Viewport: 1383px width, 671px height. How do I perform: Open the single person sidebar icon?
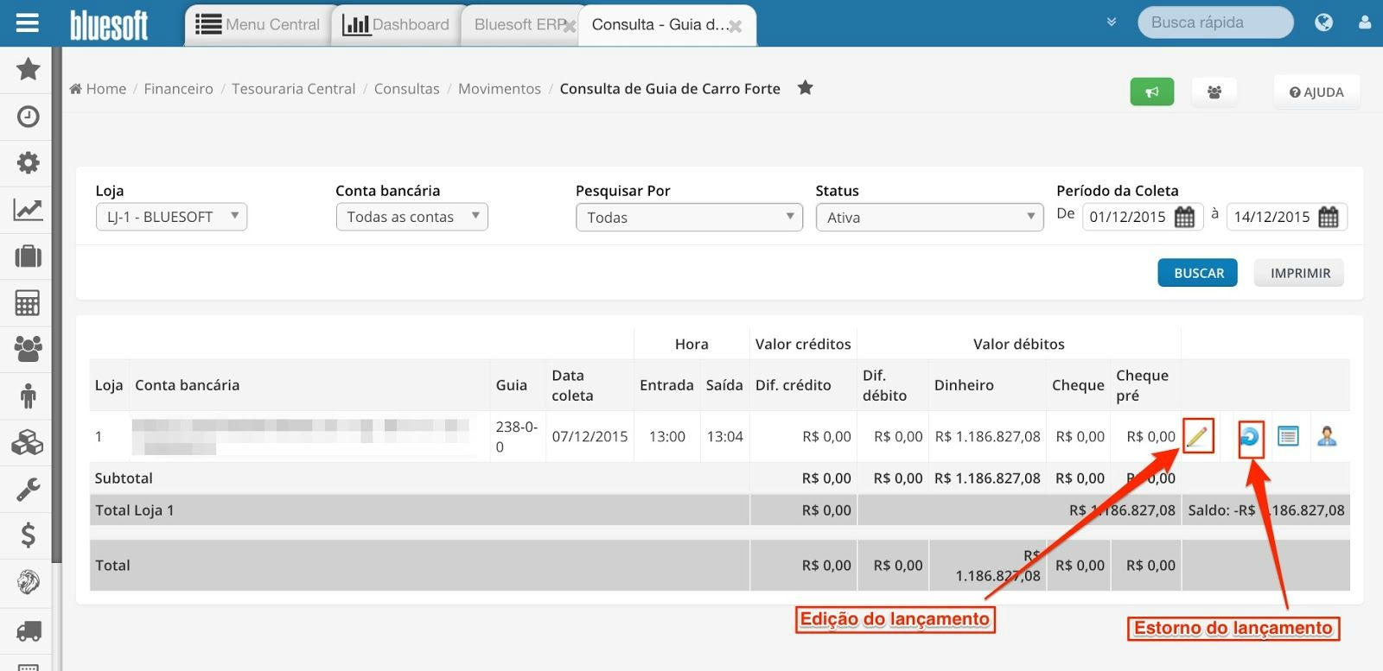pyautogui.click(x=29, y=396)
